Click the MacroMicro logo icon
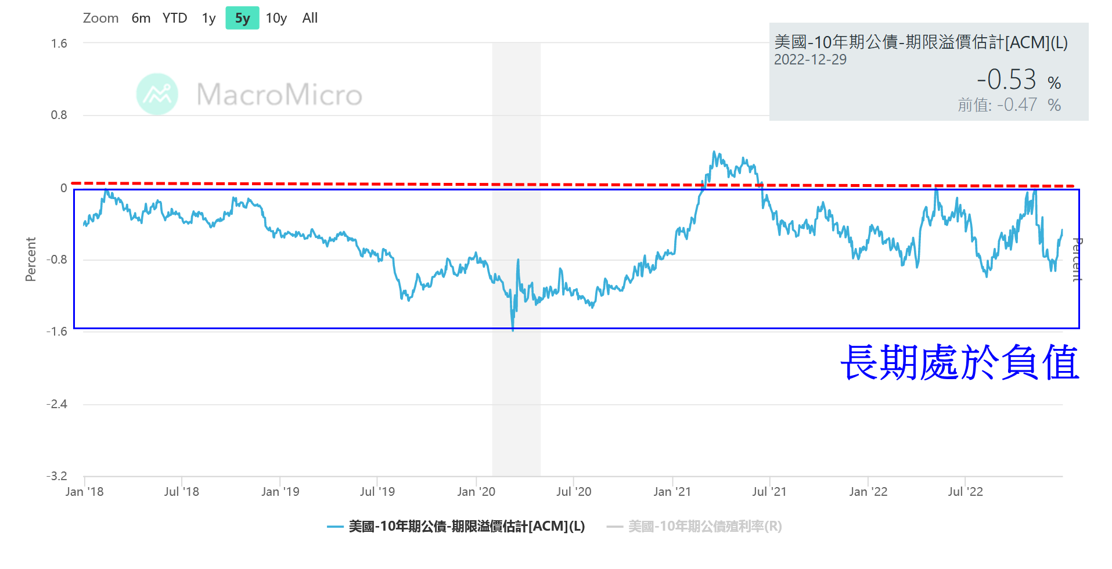Image resolution: width=1112 pixels, height=569 pixels. pyautogui.click(x=157, y=94)
